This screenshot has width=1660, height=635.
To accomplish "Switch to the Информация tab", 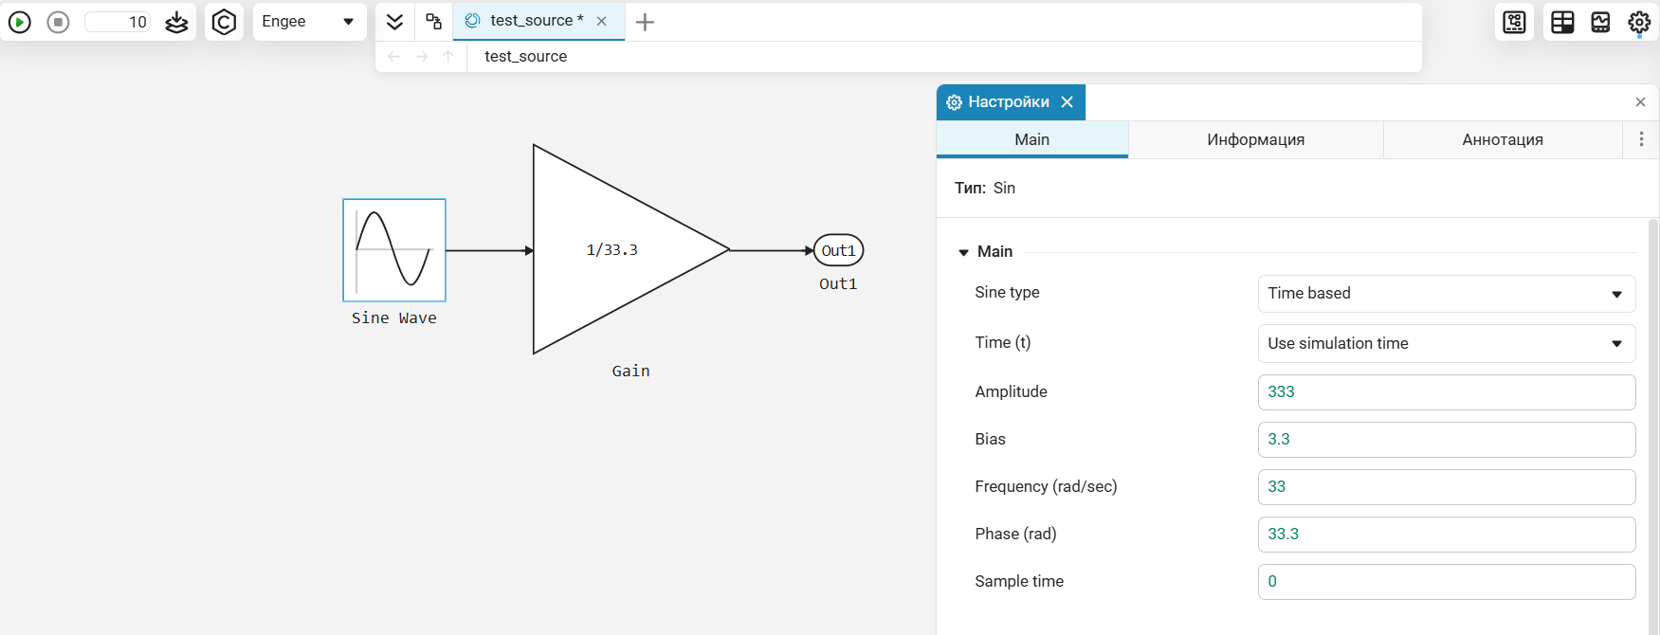I will click(1255, 139).
